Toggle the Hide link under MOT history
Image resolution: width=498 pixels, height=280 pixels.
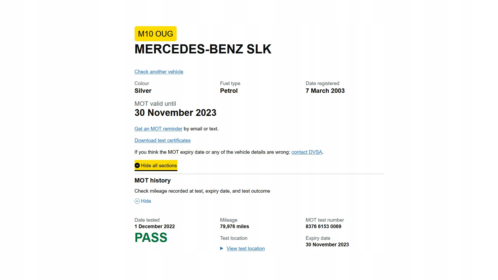(146, 201)
